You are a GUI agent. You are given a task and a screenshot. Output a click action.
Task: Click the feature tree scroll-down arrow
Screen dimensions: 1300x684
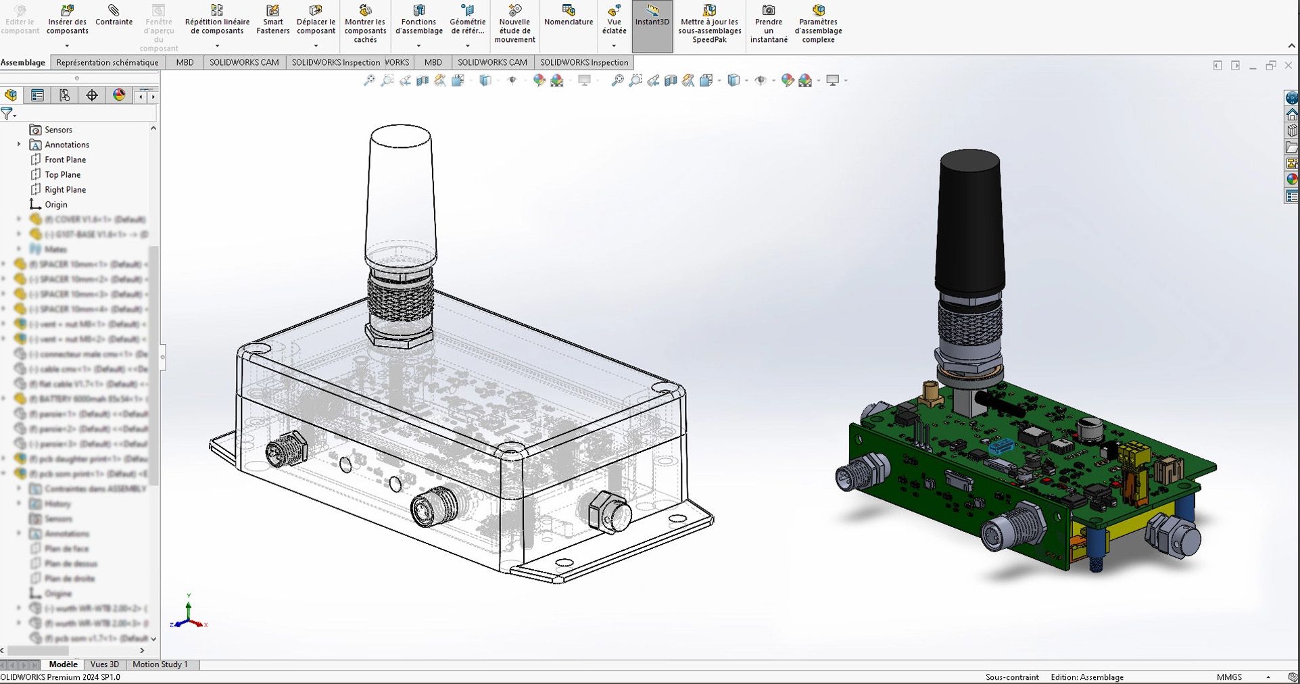[153, 639]
